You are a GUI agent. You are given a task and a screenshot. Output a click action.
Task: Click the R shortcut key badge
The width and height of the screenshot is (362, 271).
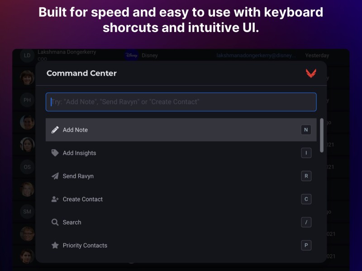point(306,176)
